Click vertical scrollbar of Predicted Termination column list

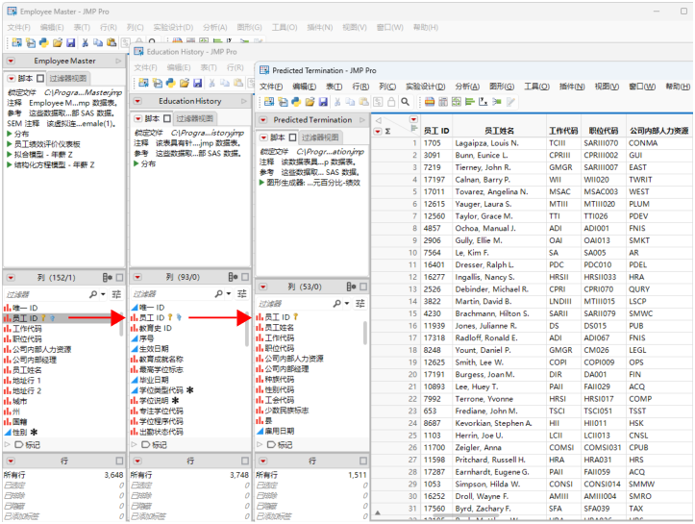coord(365,333)
